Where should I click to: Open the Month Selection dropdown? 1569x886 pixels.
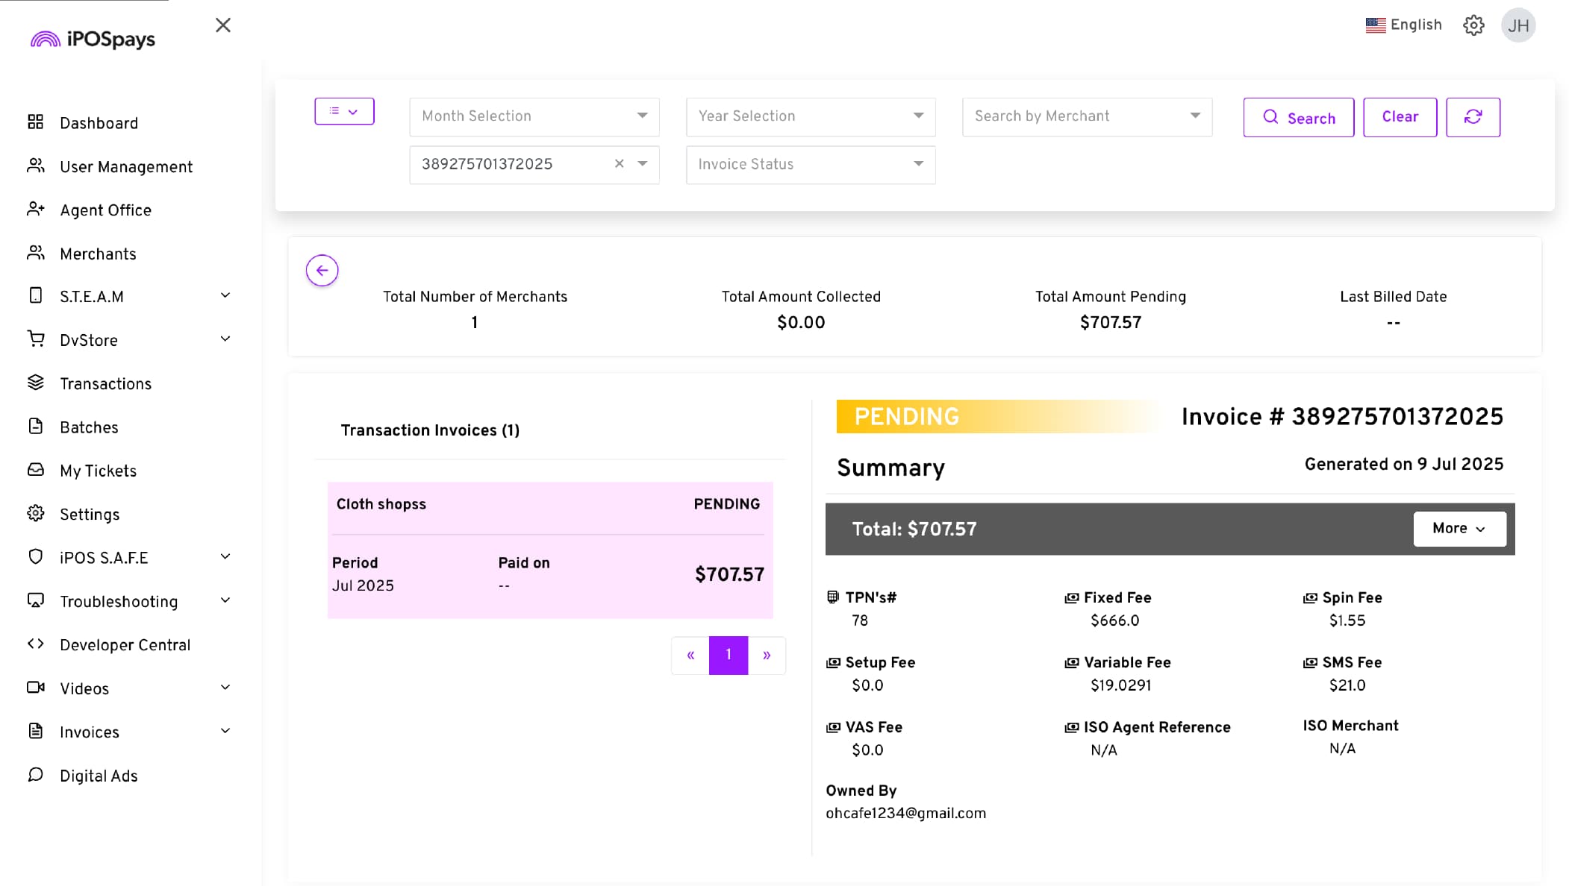point(534,116)
